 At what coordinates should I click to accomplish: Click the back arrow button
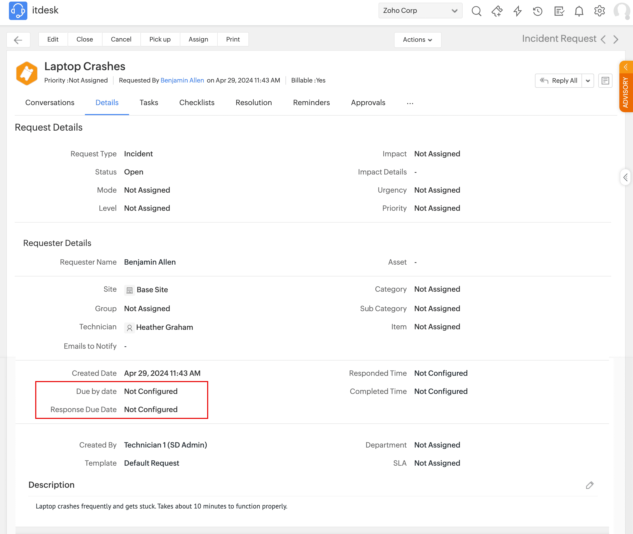pos(18,40)
